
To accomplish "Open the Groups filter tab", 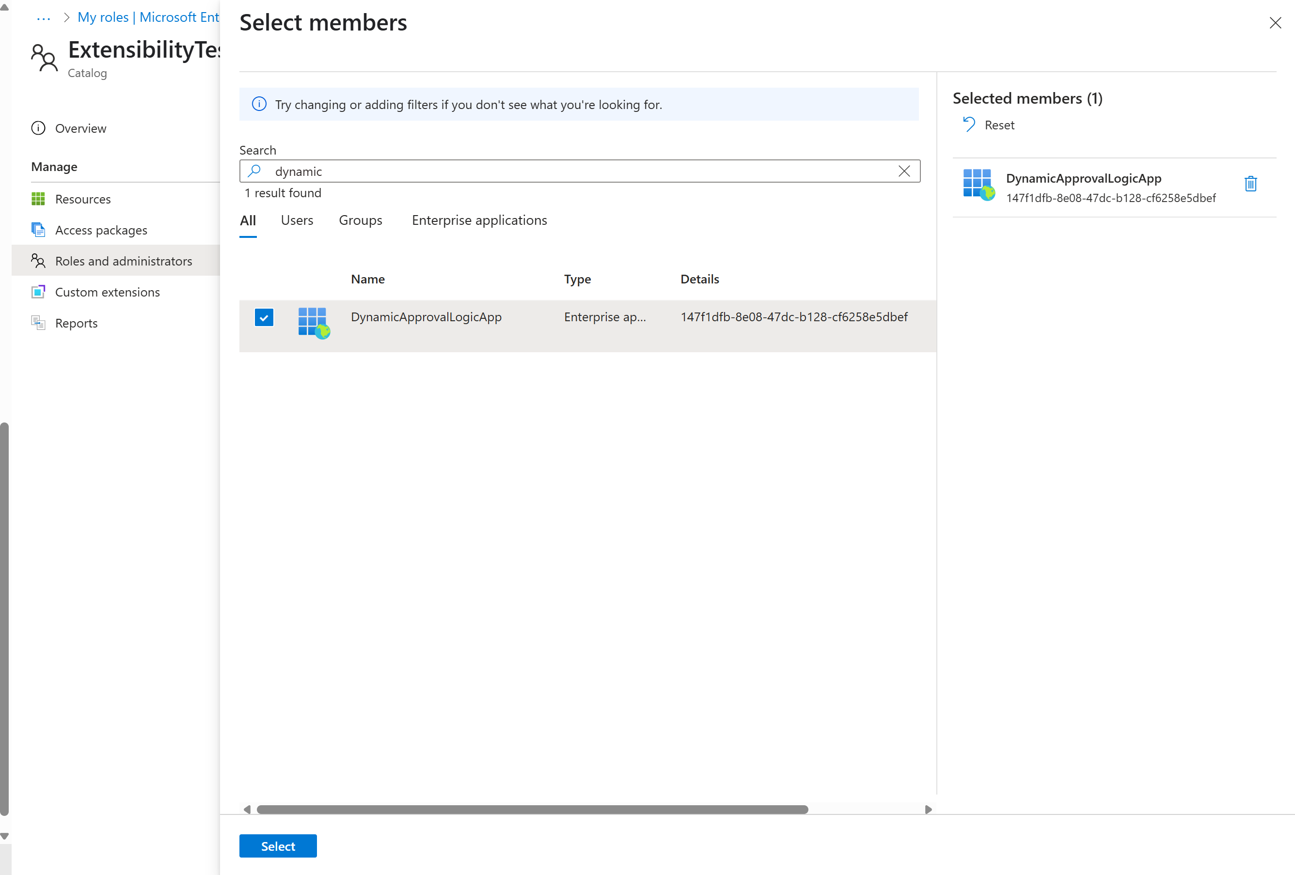I will click(360, 220).
